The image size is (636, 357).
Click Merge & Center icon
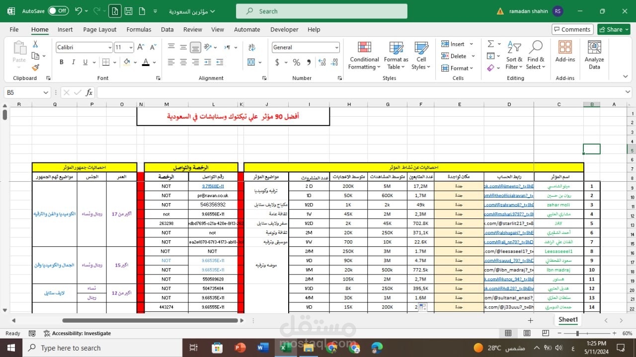250,62
